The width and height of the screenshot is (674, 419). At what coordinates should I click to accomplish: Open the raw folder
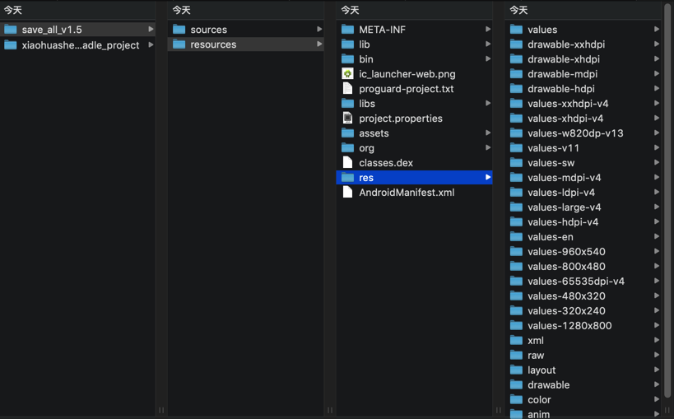click(x=584, y=356)
